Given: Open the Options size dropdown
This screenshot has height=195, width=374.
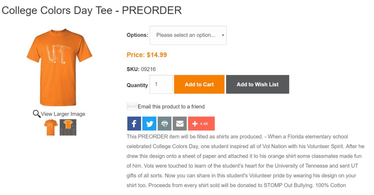Looking at the screenshot, I should (188, 35).
